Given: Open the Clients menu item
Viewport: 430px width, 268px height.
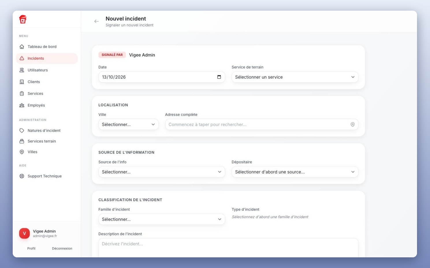Looking at the screenshot, I should tap(47, 82).
